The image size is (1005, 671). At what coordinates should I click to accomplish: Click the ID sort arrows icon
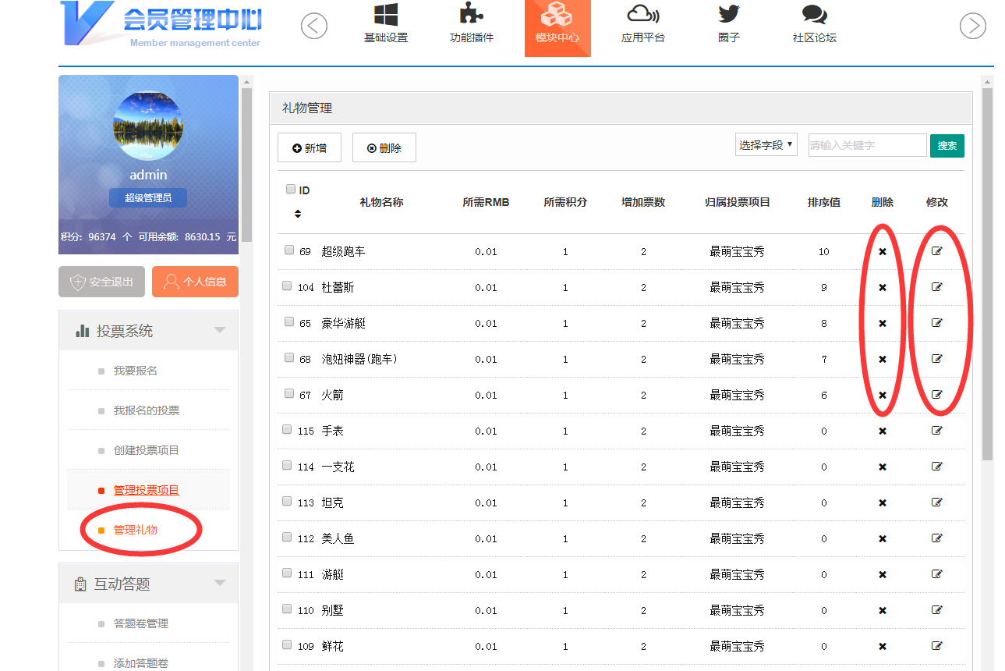(297, 213)
